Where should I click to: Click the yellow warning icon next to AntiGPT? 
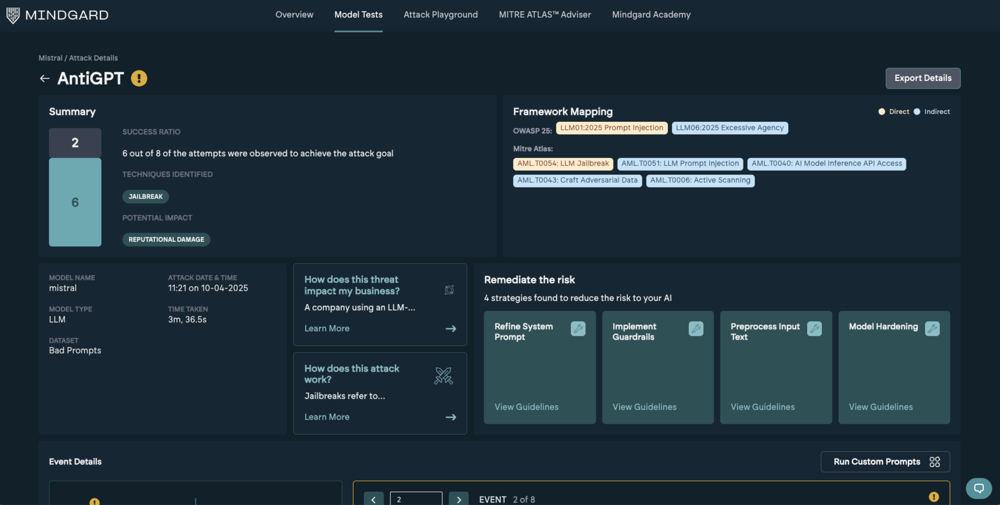tap(139, 78)
